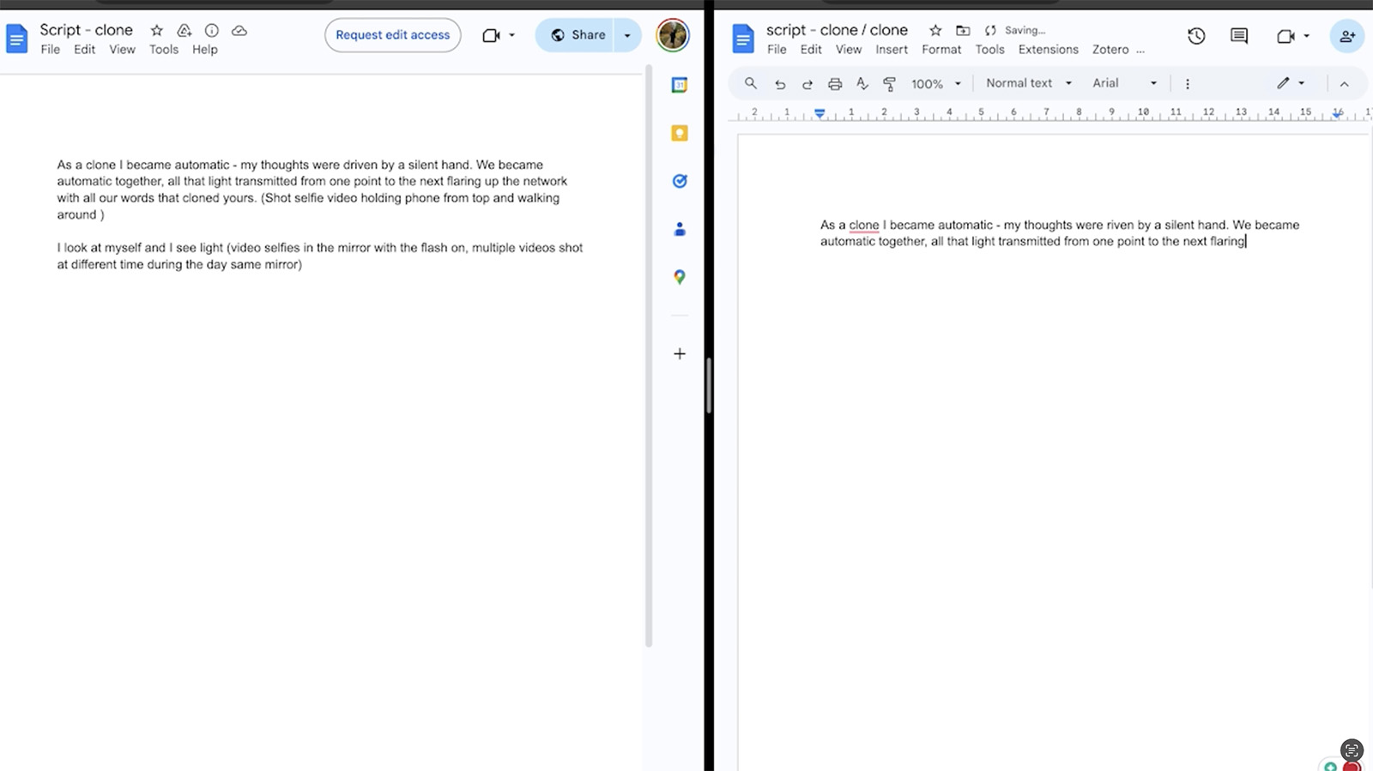Open the Extensions menu
The image size is (1373, 771).
(1048, 50)
